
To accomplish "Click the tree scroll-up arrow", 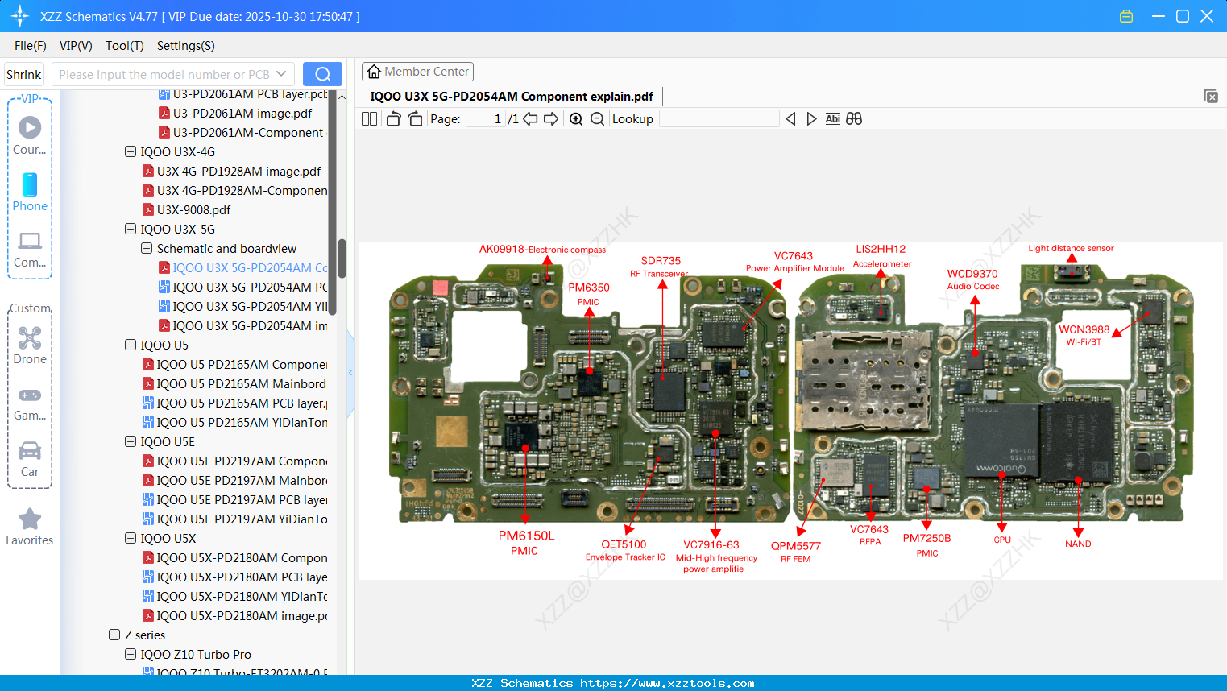I will (342, 97).
